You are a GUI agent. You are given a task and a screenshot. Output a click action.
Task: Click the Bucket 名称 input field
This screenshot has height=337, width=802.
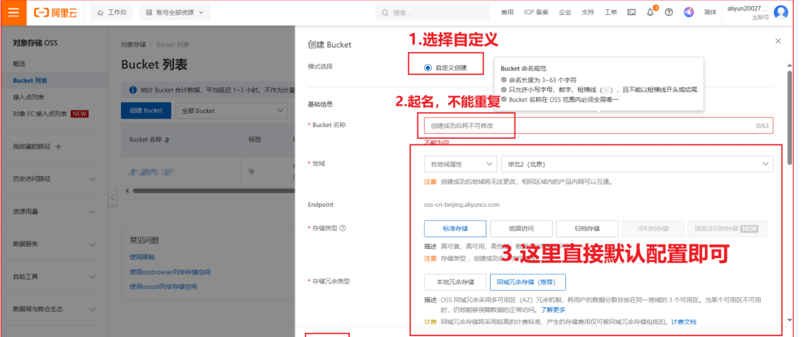pos(598,126)
